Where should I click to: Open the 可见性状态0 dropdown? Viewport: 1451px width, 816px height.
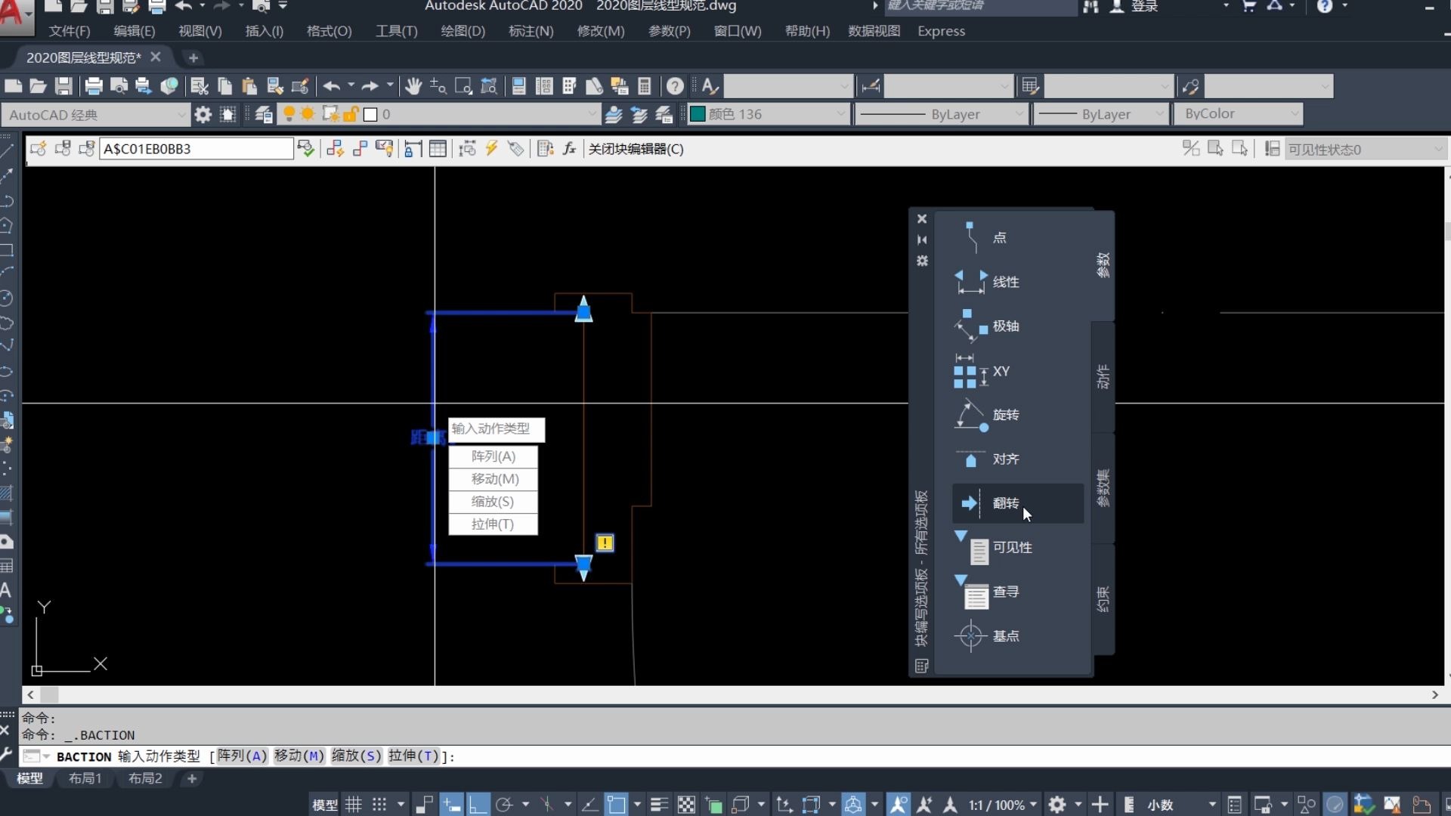coord(1366,150)
